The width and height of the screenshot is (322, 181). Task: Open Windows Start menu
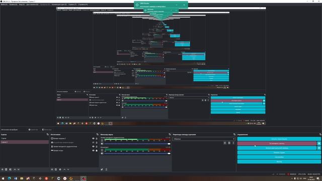point(3,178)
